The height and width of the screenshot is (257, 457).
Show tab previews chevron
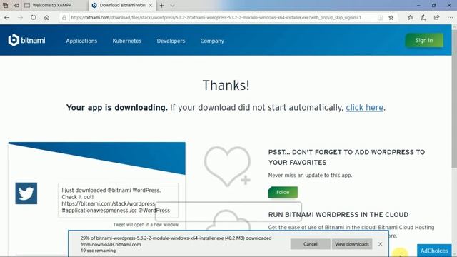tap(172, 5)
